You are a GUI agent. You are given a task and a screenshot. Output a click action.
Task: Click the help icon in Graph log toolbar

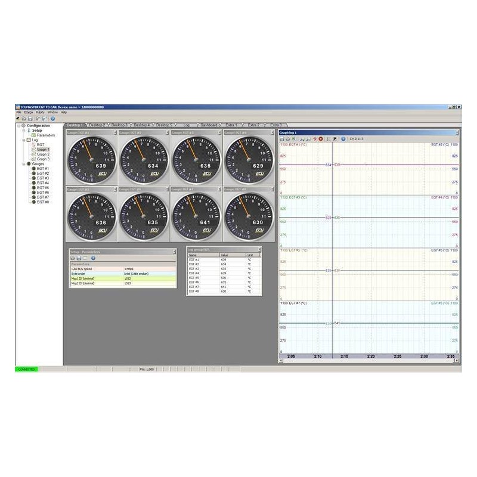[x=343, y=138]
